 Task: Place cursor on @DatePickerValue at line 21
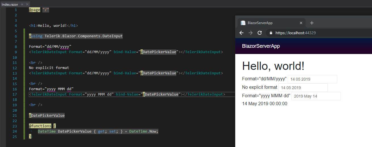point(47,115)
